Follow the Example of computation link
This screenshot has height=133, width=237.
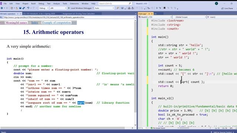coord(57,23)
